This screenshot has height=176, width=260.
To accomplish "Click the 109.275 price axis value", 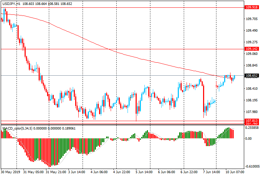I will [252, 42].
